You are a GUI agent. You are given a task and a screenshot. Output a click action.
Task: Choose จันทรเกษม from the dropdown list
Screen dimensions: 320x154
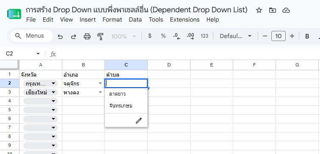(126, 106)
